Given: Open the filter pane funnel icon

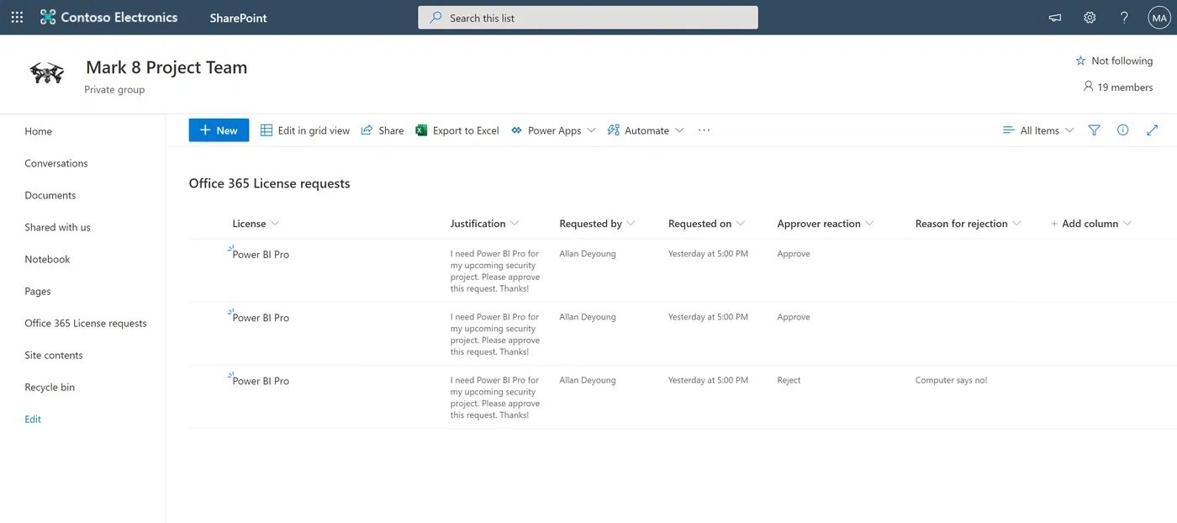Looking at the screenshot, I should pyautogui.click(x=1094, y=130).
